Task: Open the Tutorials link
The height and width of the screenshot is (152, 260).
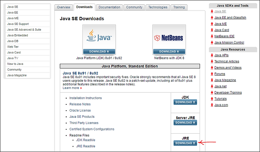Action: [220, 99]
